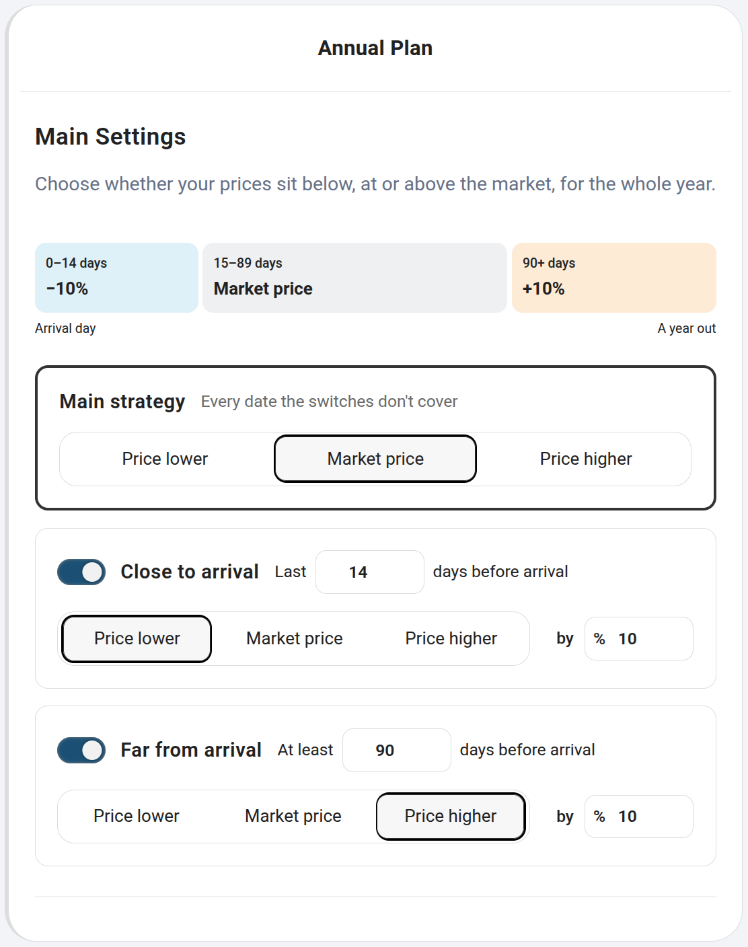
Task: Click the 'Main strategy' label
Action: pyautogui.click(x=122, y=402)
